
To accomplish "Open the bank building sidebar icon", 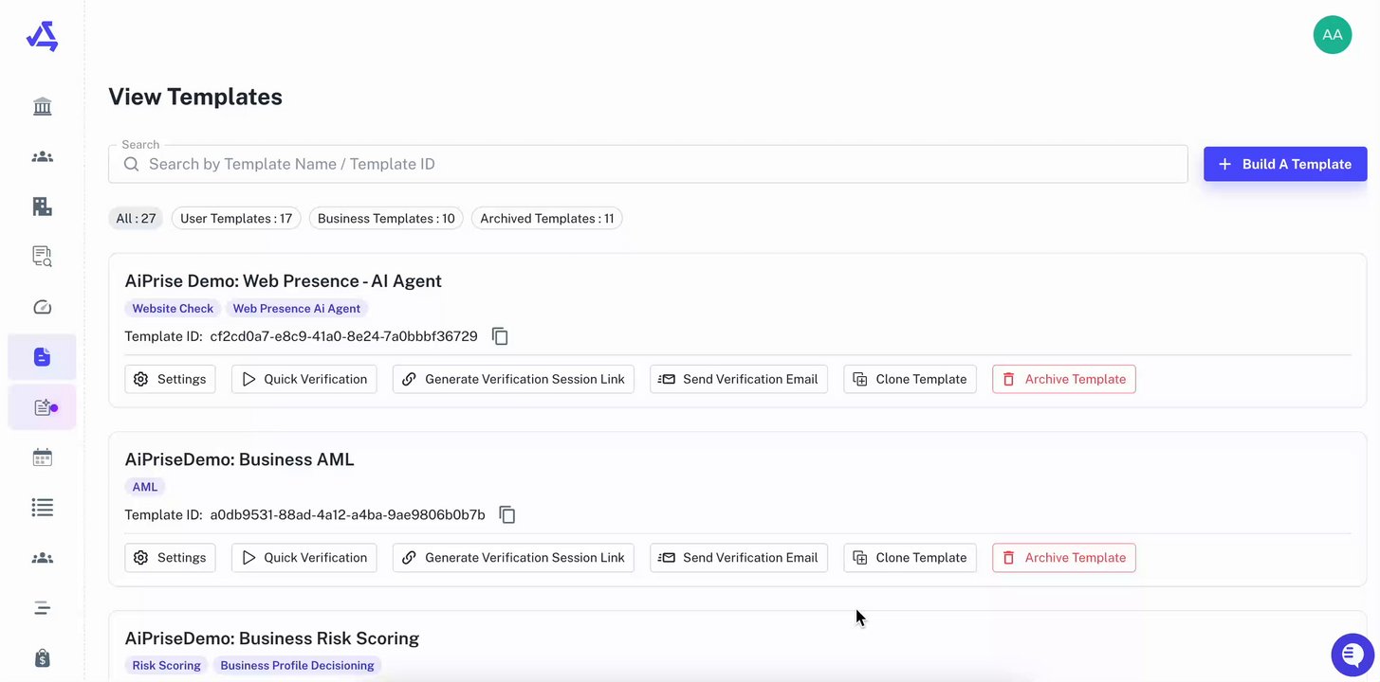I will [x=42, y=106].
